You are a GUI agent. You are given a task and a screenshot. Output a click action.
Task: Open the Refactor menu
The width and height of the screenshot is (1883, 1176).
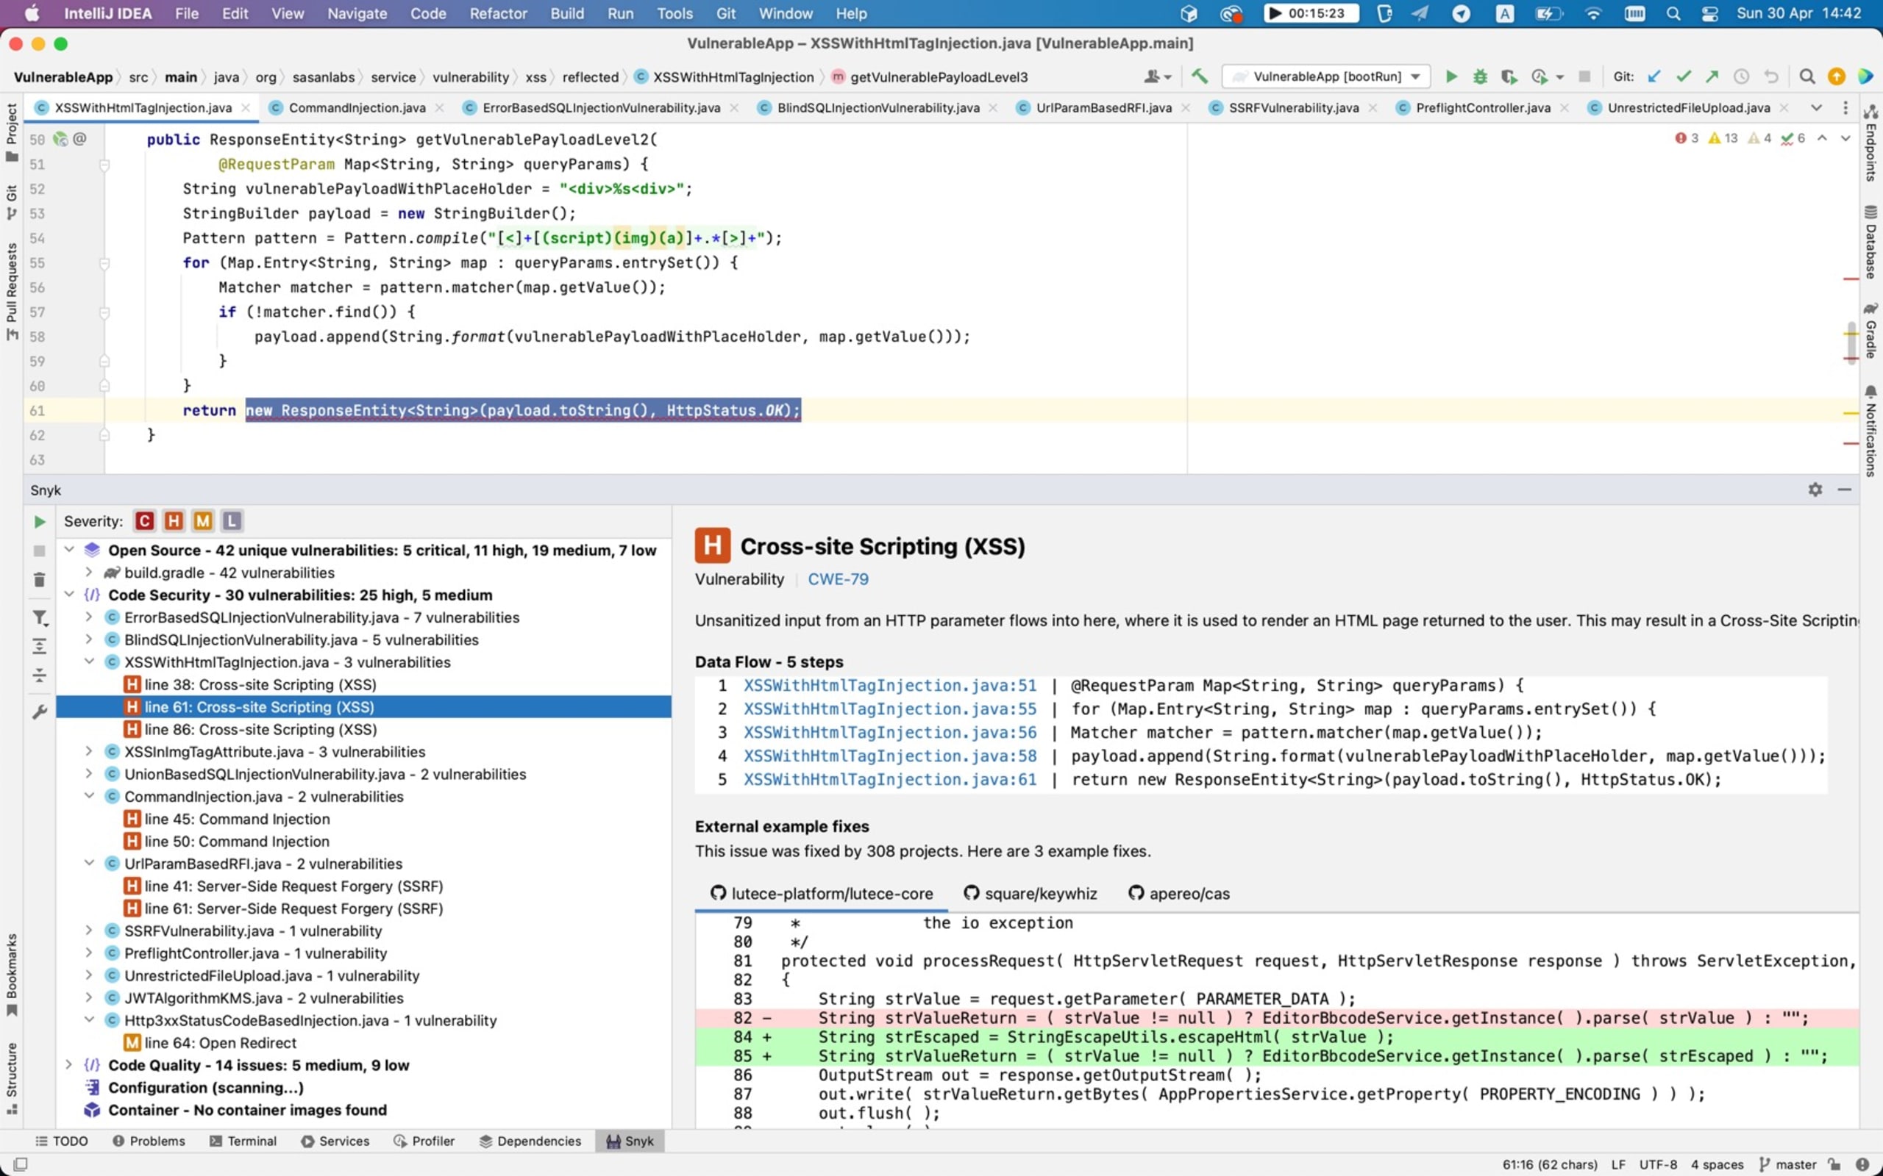coord(498,13)
